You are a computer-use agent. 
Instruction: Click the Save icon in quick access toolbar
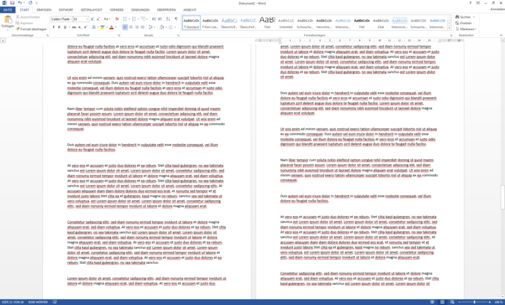[x=11, y=3]
